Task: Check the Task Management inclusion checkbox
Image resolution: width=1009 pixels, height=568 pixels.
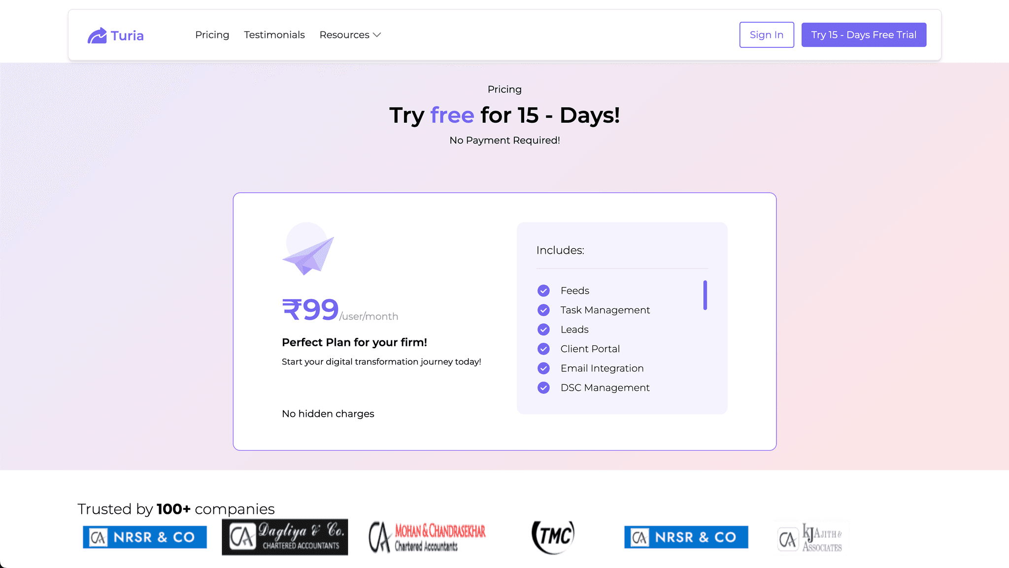Action: (x=543, y=310)
